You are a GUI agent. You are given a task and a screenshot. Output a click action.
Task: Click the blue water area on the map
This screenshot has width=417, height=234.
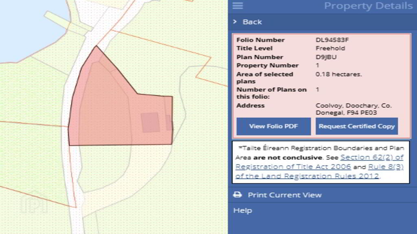pos(24,24)
